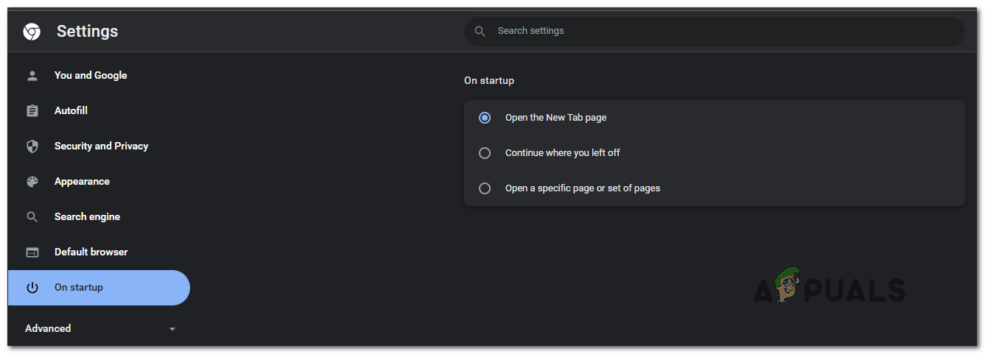The image size is (985, 354).
Task: Click the Default browser menu label
Action: tap(91, 252)
